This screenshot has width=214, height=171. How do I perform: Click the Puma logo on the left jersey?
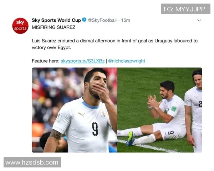click(x=81, y=115)
